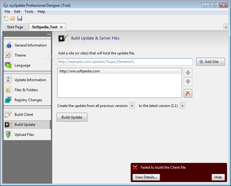The image size is (231, 186).
Task: Select http://win.softpedia.com in site list
Action: point(119,71)
